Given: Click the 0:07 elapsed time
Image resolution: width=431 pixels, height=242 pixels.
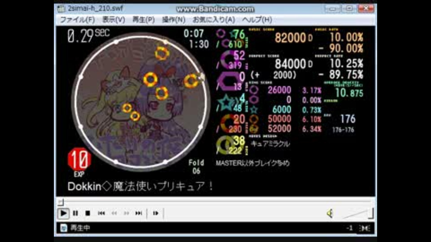Looking at the screenshot, I should pyautogui.click(x=194, y=34).
